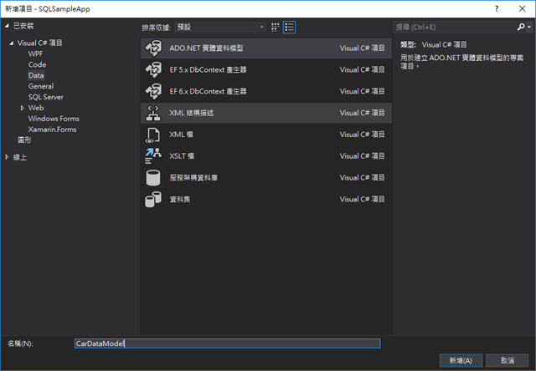Select the XSLT file template icon
The width and height of the screenshot is (536, 371).
[153, 156]
